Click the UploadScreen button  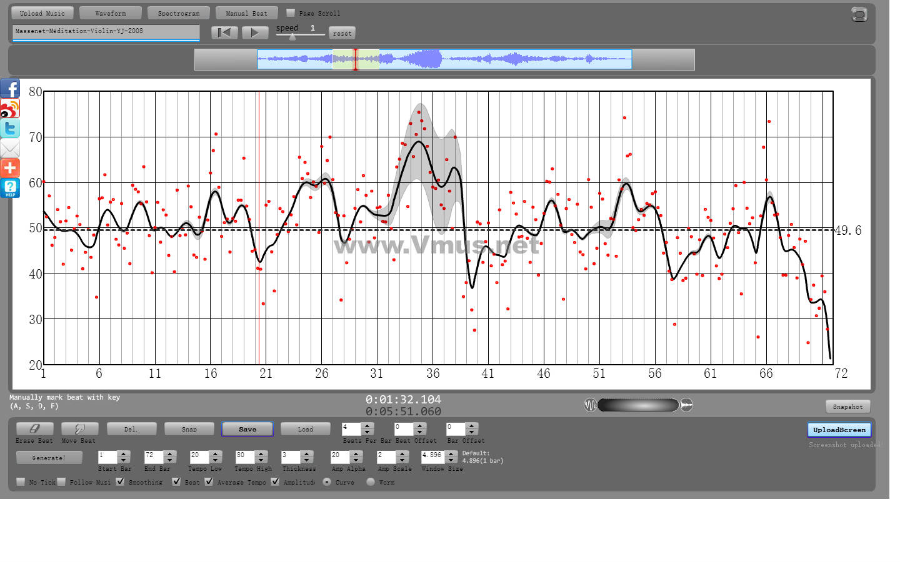[839, 430]
